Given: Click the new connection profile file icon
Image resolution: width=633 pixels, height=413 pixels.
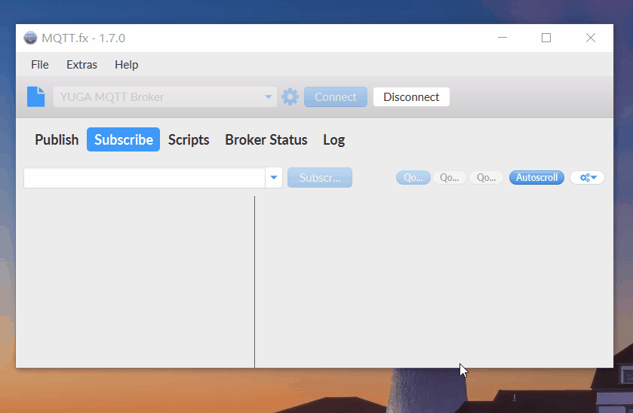Looking at the screenshot, I should [x=36, y=96].
